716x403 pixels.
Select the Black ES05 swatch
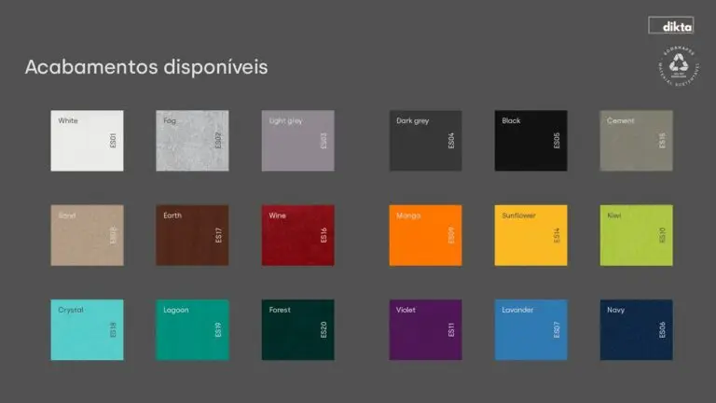pyautogui.click(x=530, y=141)
